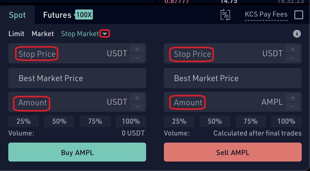Decrease sell Amount with minus button
Viewport: 310px width, 171px height.
[293, 107]
